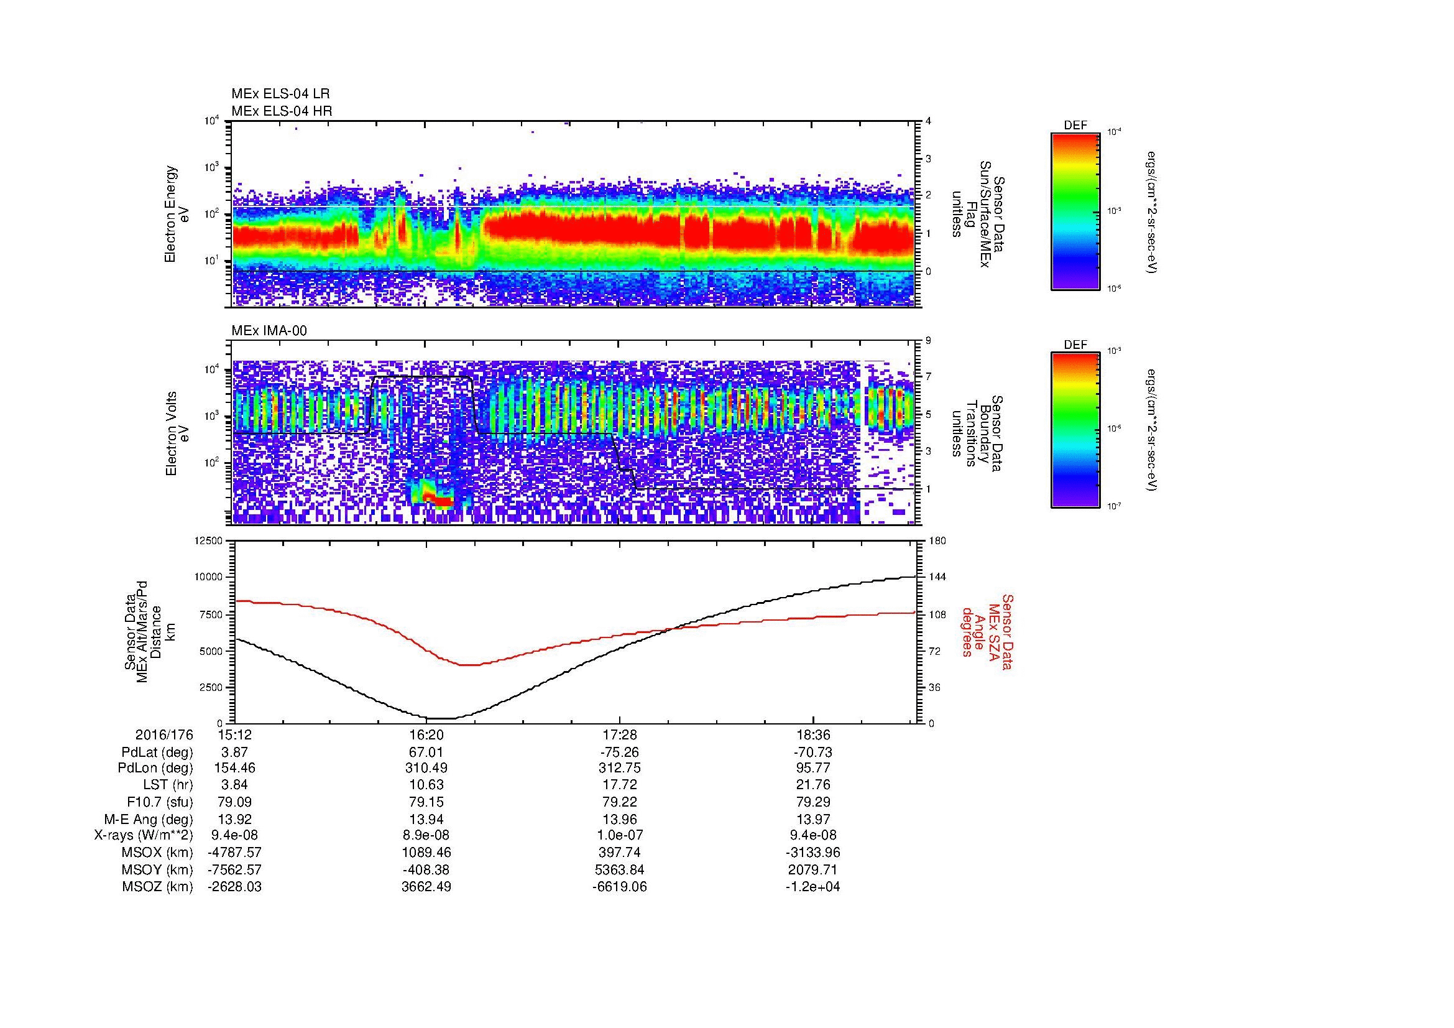Click the 'MEx ELS-04 HR' title label

(x=282, y=111)
